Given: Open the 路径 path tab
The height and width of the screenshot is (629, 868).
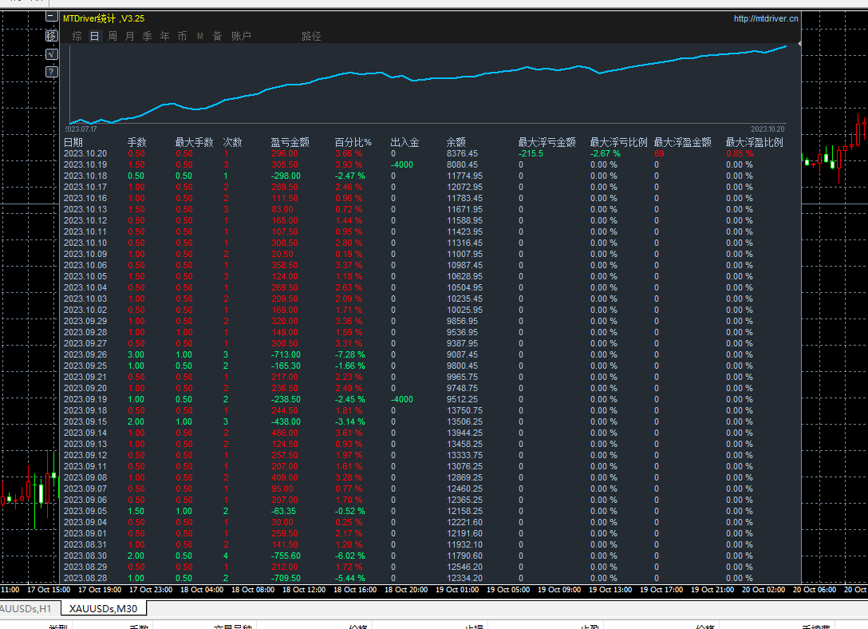Looking at the screenshot, I should click(311, 36).
